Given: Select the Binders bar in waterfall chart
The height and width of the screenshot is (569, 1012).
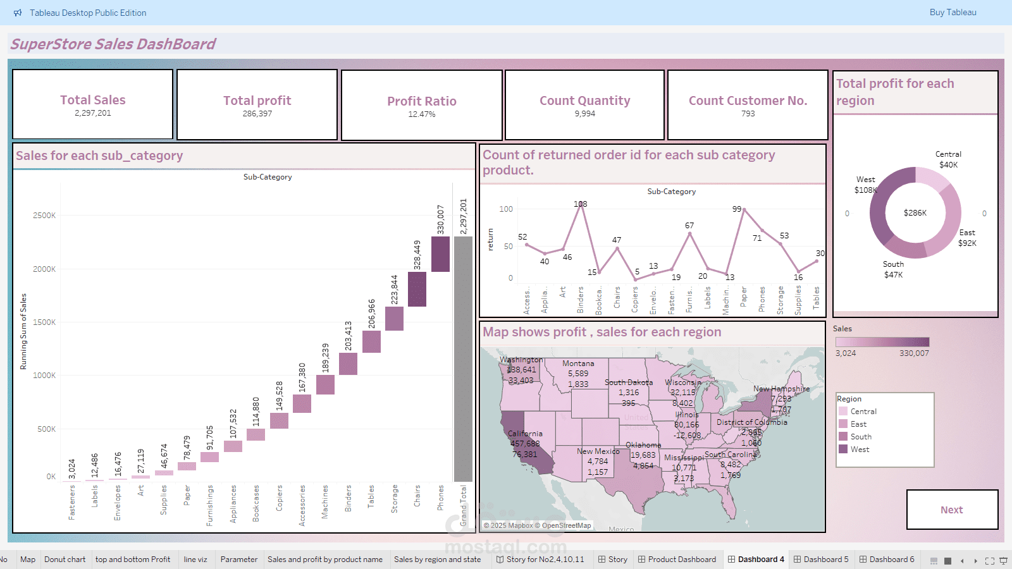Looking at the screenshot, I should click(x=348, y=364).
